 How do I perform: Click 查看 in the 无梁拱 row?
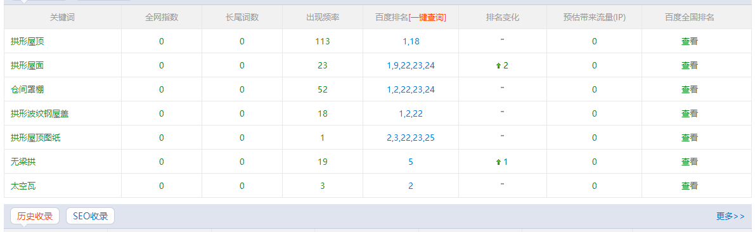point(690,162)
